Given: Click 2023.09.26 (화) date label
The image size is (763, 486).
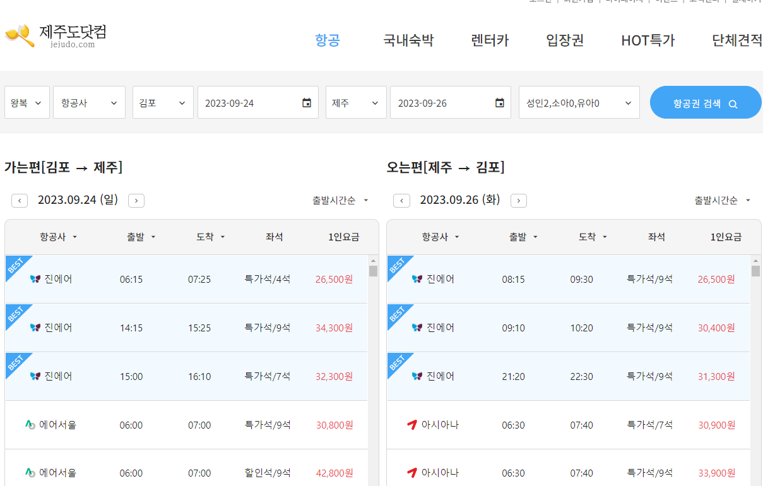Looking at the screenshot, I should pos(460,200).
